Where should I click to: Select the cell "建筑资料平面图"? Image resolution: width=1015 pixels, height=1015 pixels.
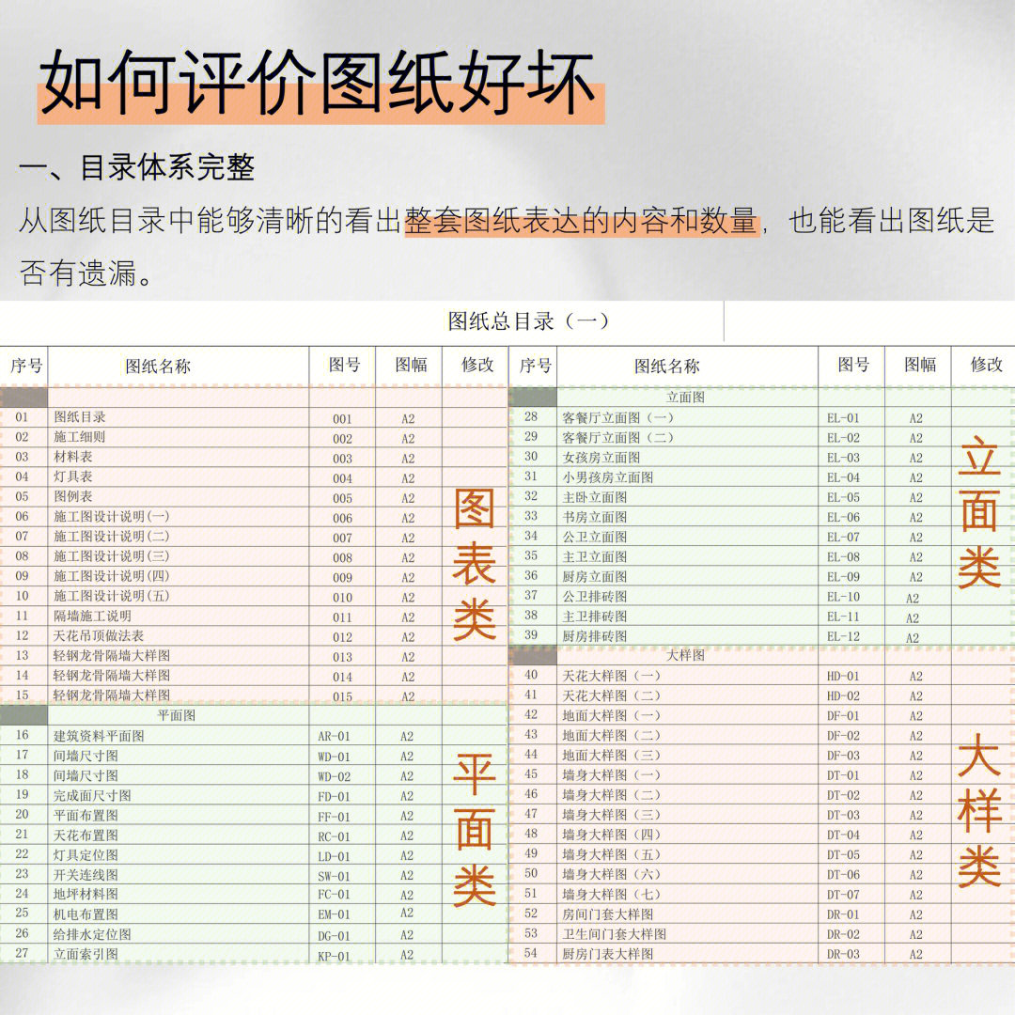99,736
